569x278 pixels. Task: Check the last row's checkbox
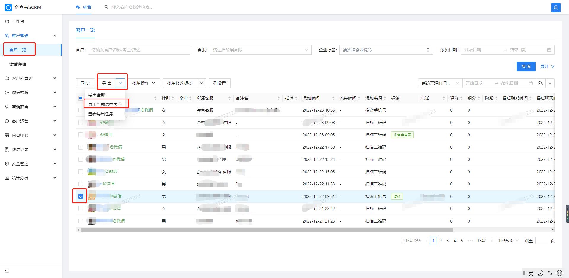[81, 221]
